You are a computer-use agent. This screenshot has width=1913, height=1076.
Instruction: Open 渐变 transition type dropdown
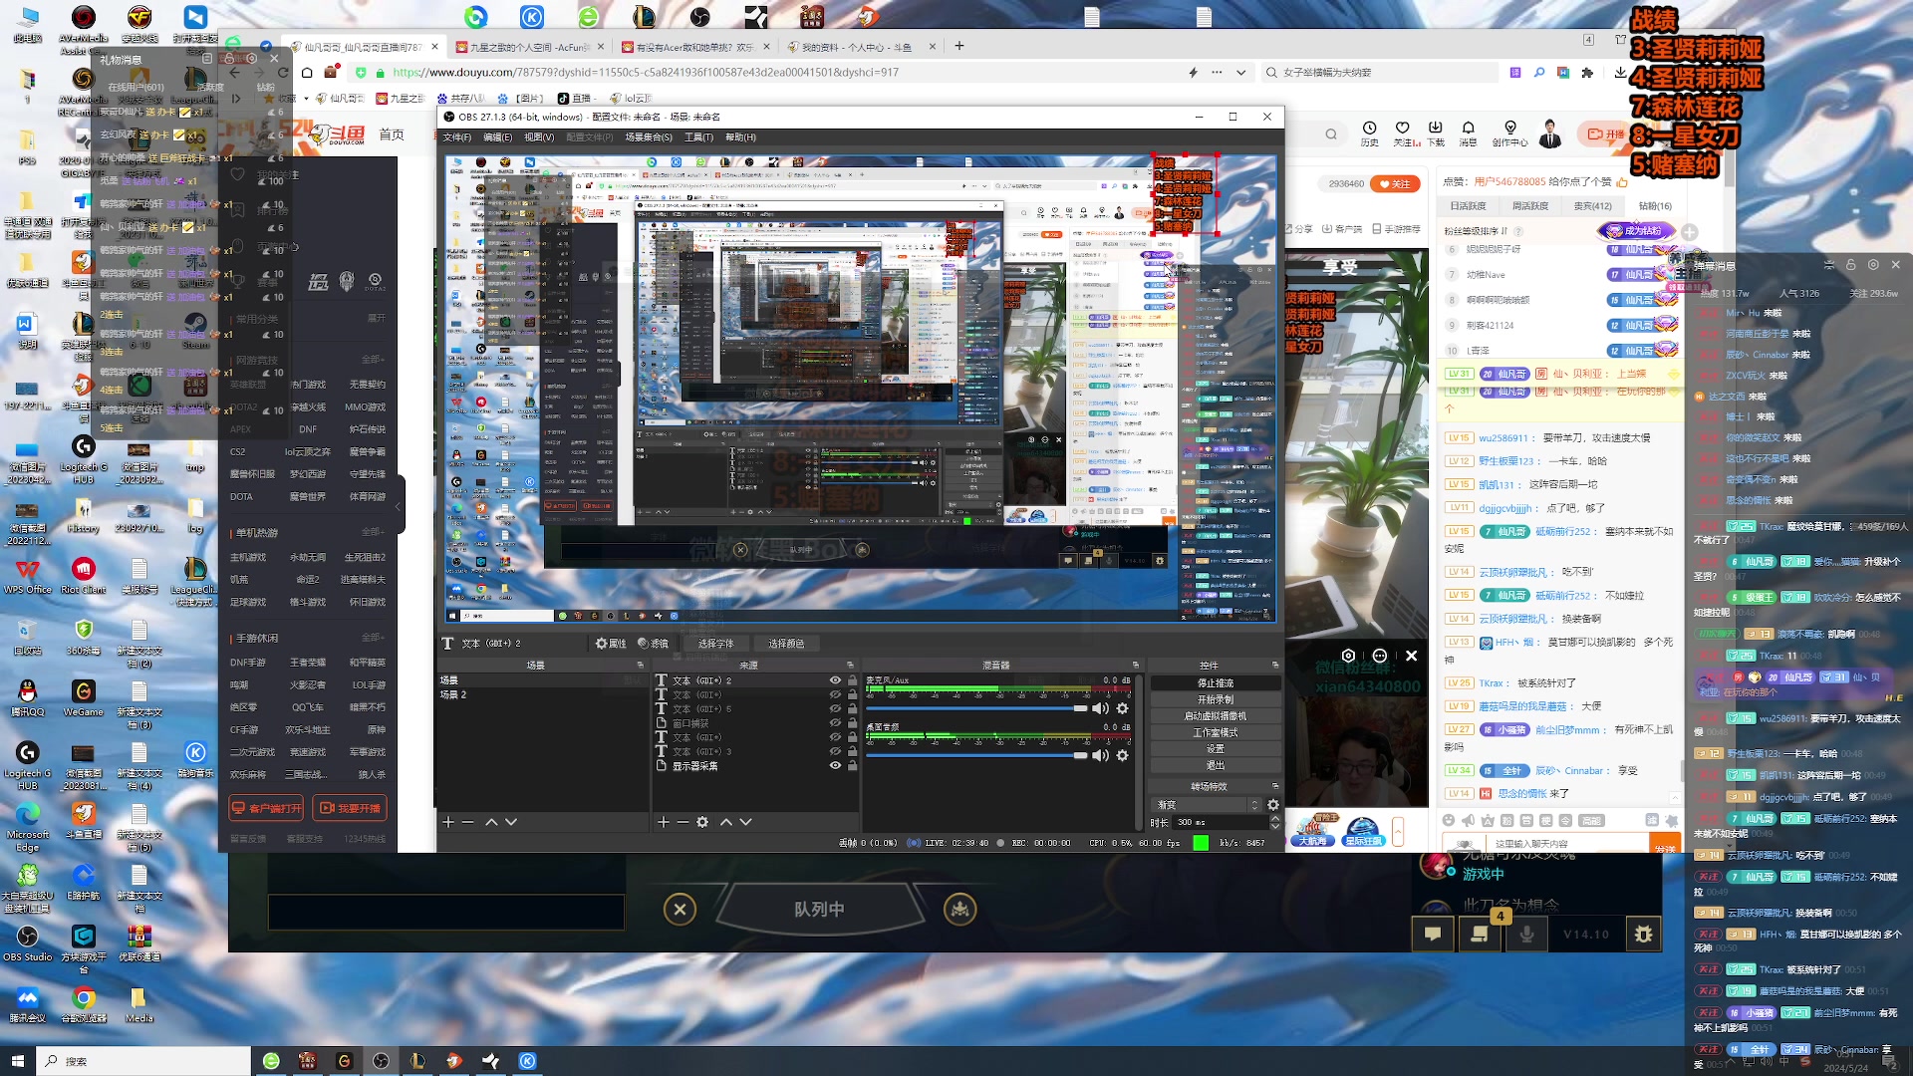(x=1207, y=804)
